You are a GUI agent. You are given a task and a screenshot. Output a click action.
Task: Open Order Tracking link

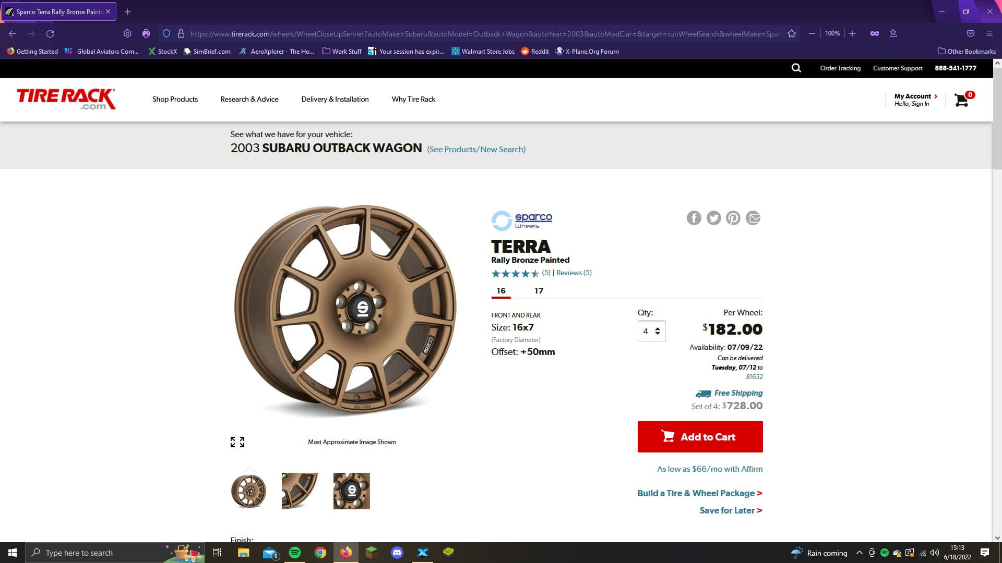tap(840, 68)
